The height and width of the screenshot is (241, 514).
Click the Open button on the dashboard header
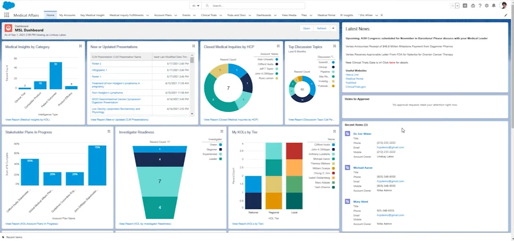click(x=306, y=28)
